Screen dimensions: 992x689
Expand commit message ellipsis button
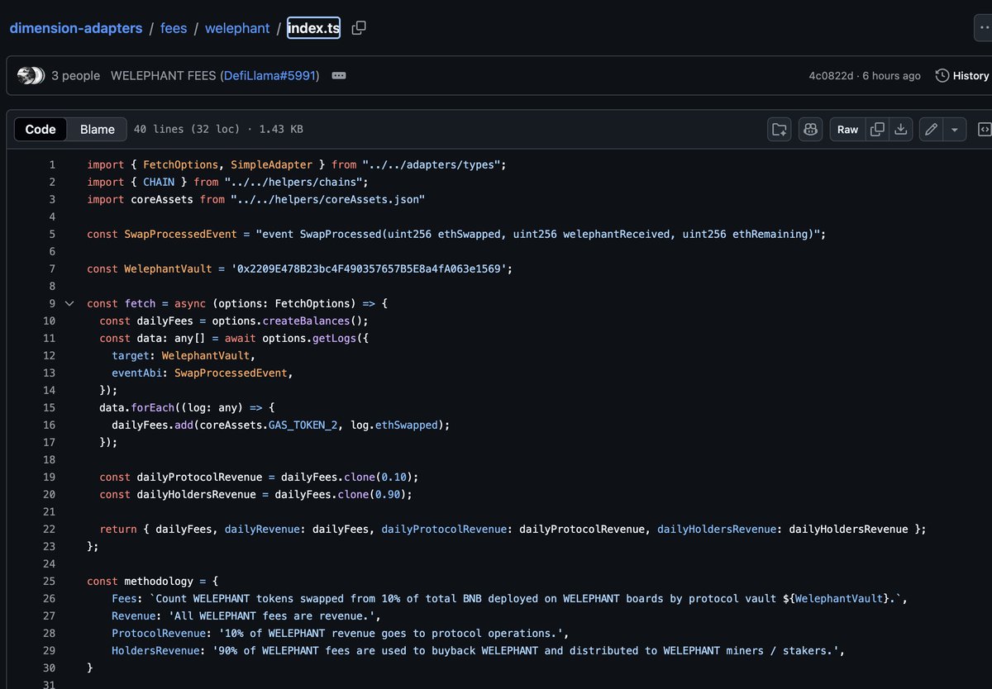[x=338, y=75]
